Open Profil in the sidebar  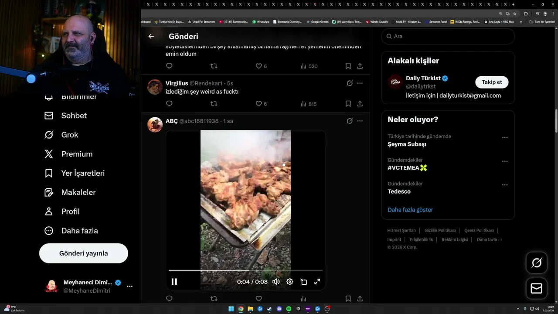click(x=62, y=212)
